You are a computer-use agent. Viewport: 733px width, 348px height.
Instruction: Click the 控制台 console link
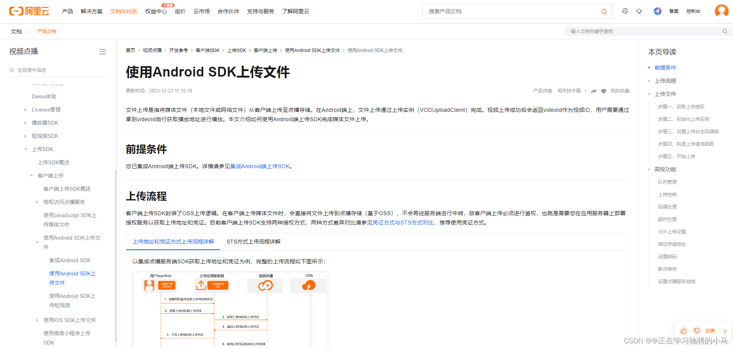pyautogui.click(x=693, y=11)
